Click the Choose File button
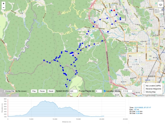165x124 pixels. 9,91
